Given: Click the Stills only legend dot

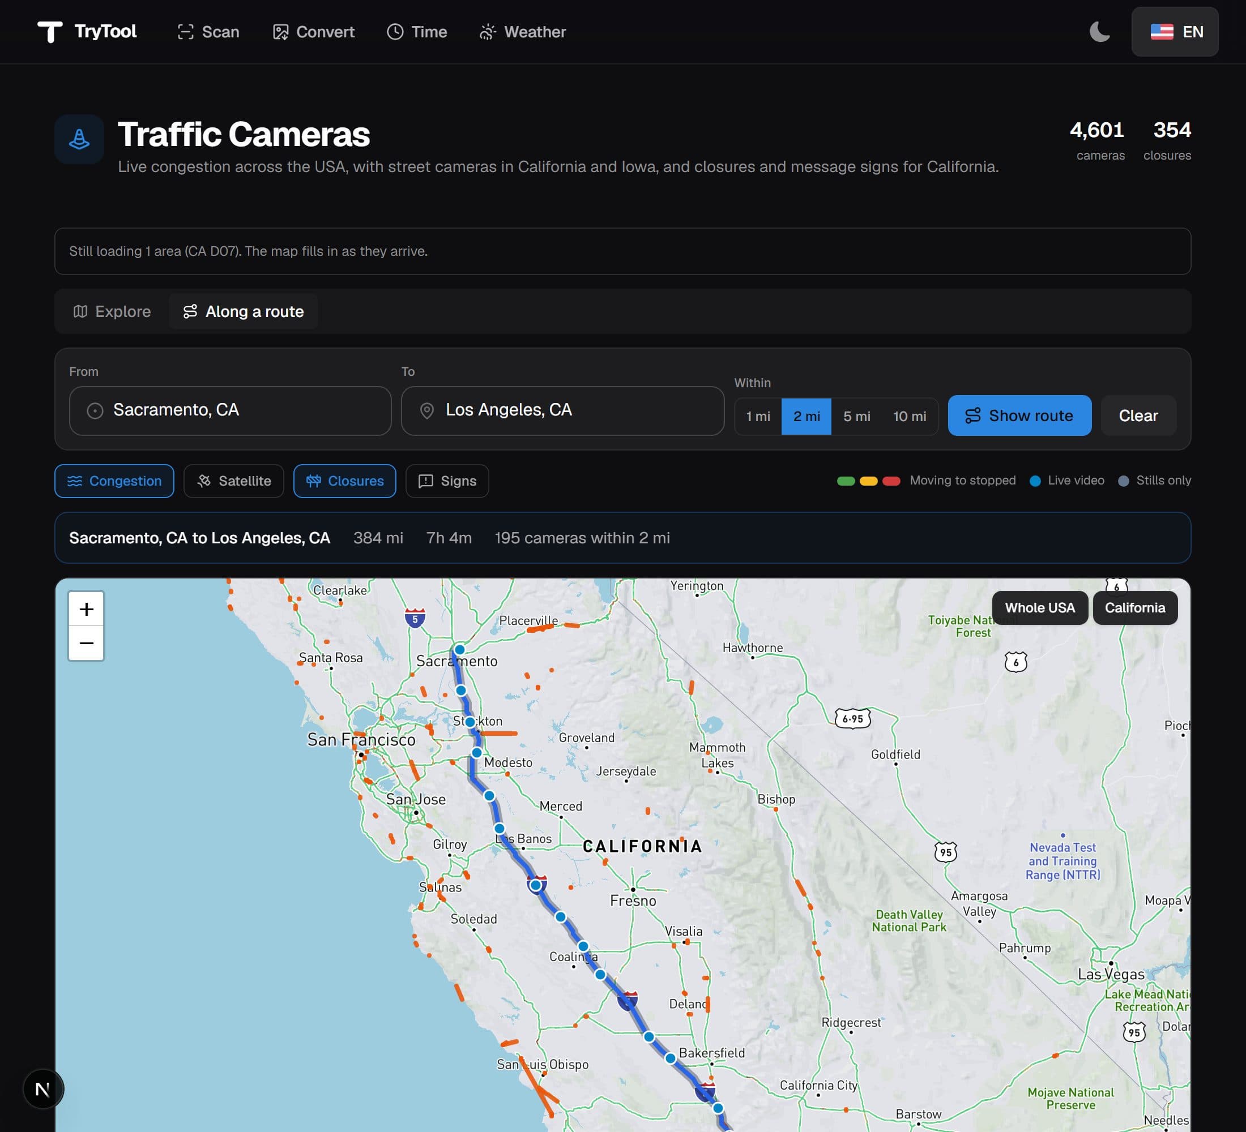Looking at the screenshot, I should click(x=1124, y=481).
